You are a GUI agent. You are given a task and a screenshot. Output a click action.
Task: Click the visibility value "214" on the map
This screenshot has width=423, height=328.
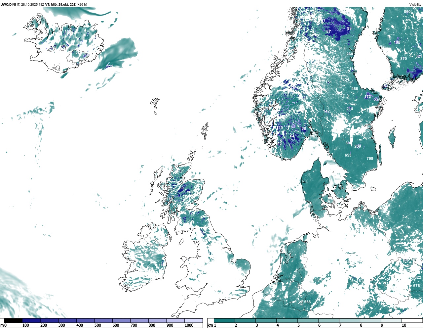pyautogui.click(x=350, y=109)
